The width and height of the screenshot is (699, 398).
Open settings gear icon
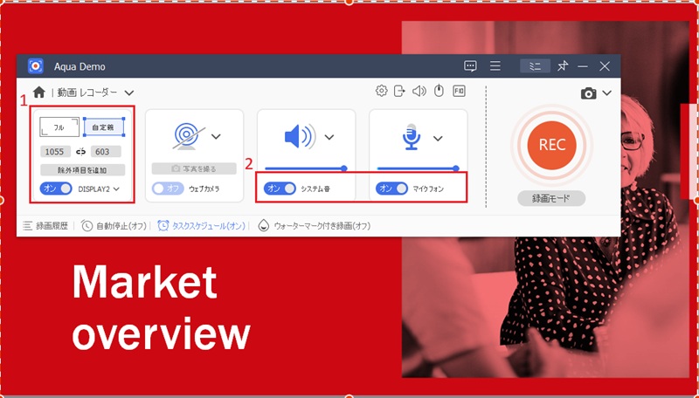tap(381, 92)
